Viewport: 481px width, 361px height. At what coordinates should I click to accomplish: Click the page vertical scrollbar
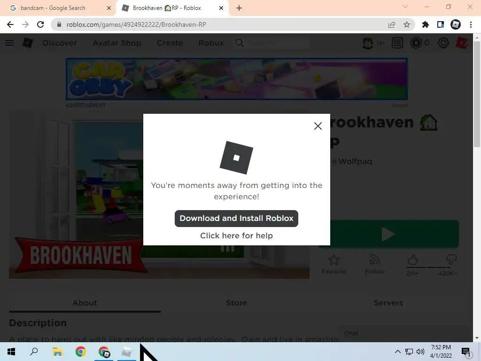click(x=477, y=94)
